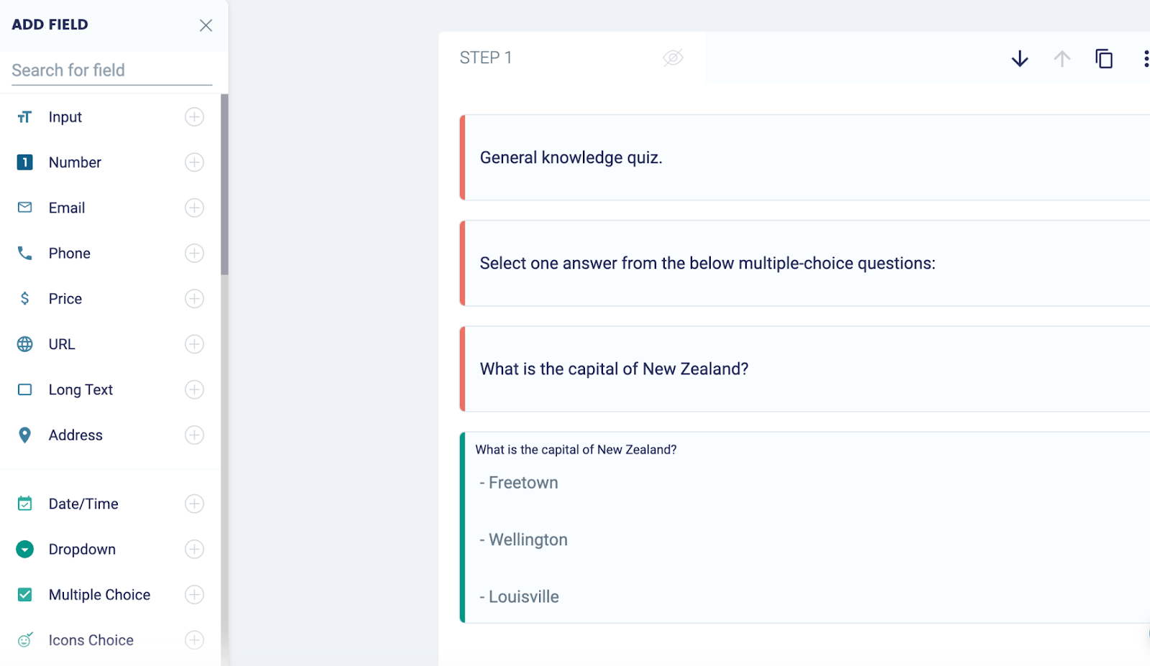The width and height of the screenshot is (1150, 666).
Task: Toggle visibility of Step 1
Action: 673,57
